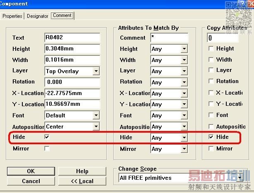Collapse options with << Local button
The height and width of the screenshot is (193, 254).
tap(82, 181)
